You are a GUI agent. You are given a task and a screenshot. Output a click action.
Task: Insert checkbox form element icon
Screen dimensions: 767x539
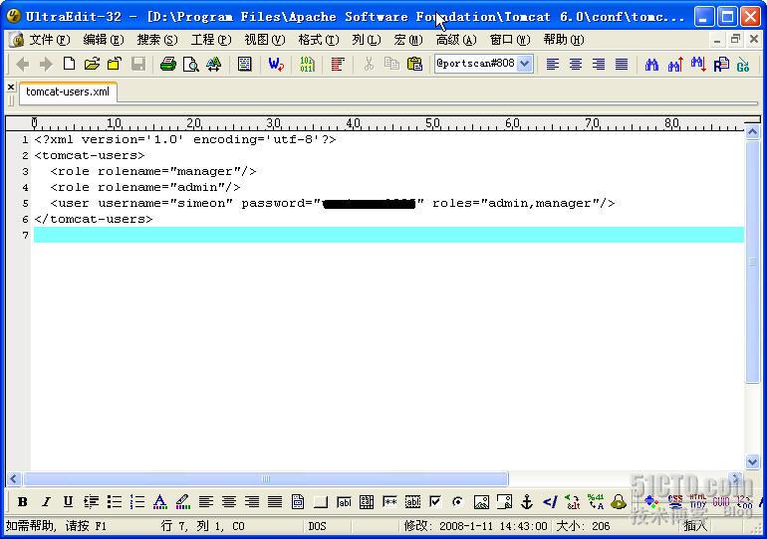click(x=435, y=501)
